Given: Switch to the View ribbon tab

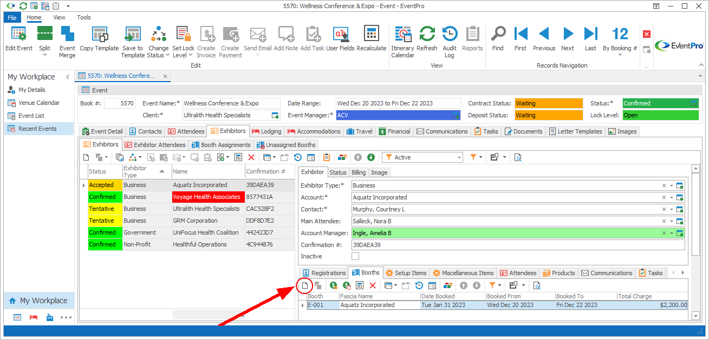Looking at the screenshot, I should 59,17.
